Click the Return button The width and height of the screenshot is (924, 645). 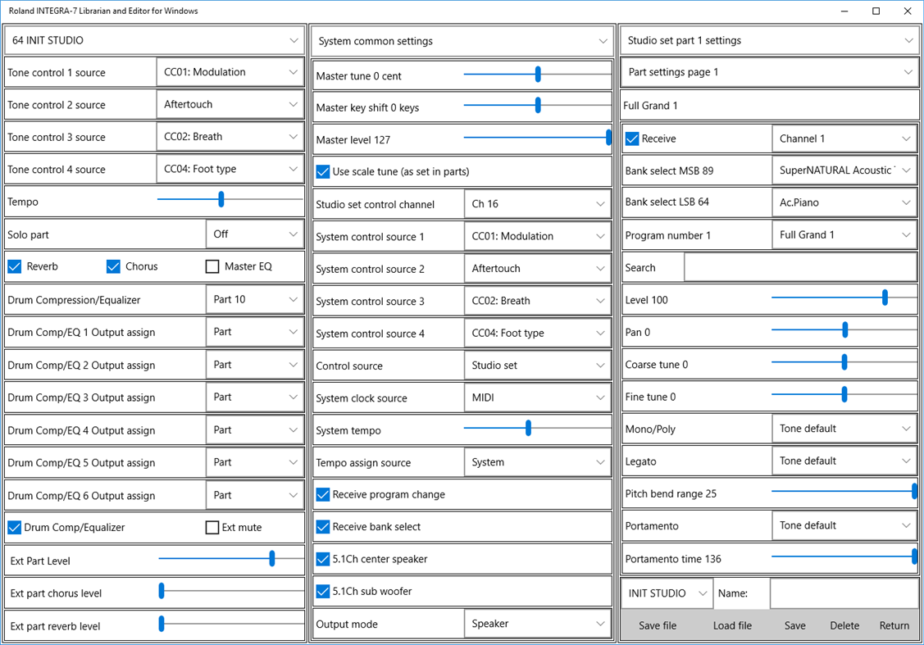point(894,625)
